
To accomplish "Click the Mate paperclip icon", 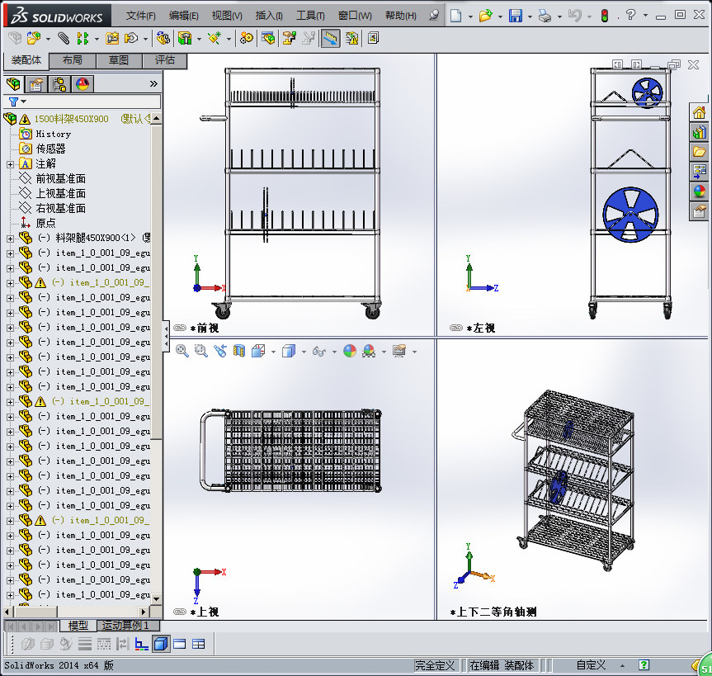I will [64, 38].
